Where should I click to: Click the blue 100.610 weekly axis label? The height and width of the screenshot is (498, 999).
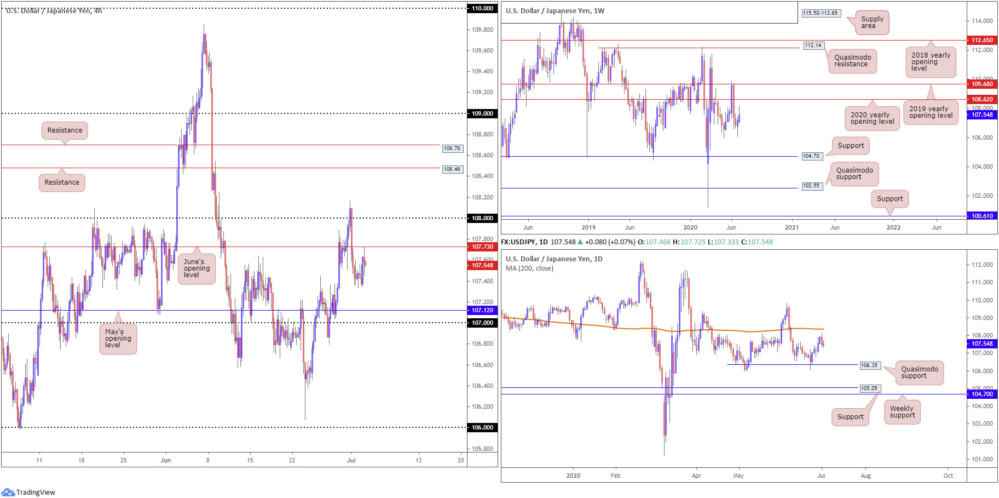click(981, 216)
